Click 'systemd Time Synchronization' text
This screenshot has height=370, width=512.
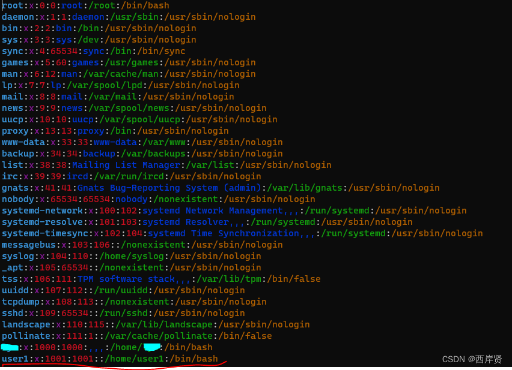click(224, 233)
